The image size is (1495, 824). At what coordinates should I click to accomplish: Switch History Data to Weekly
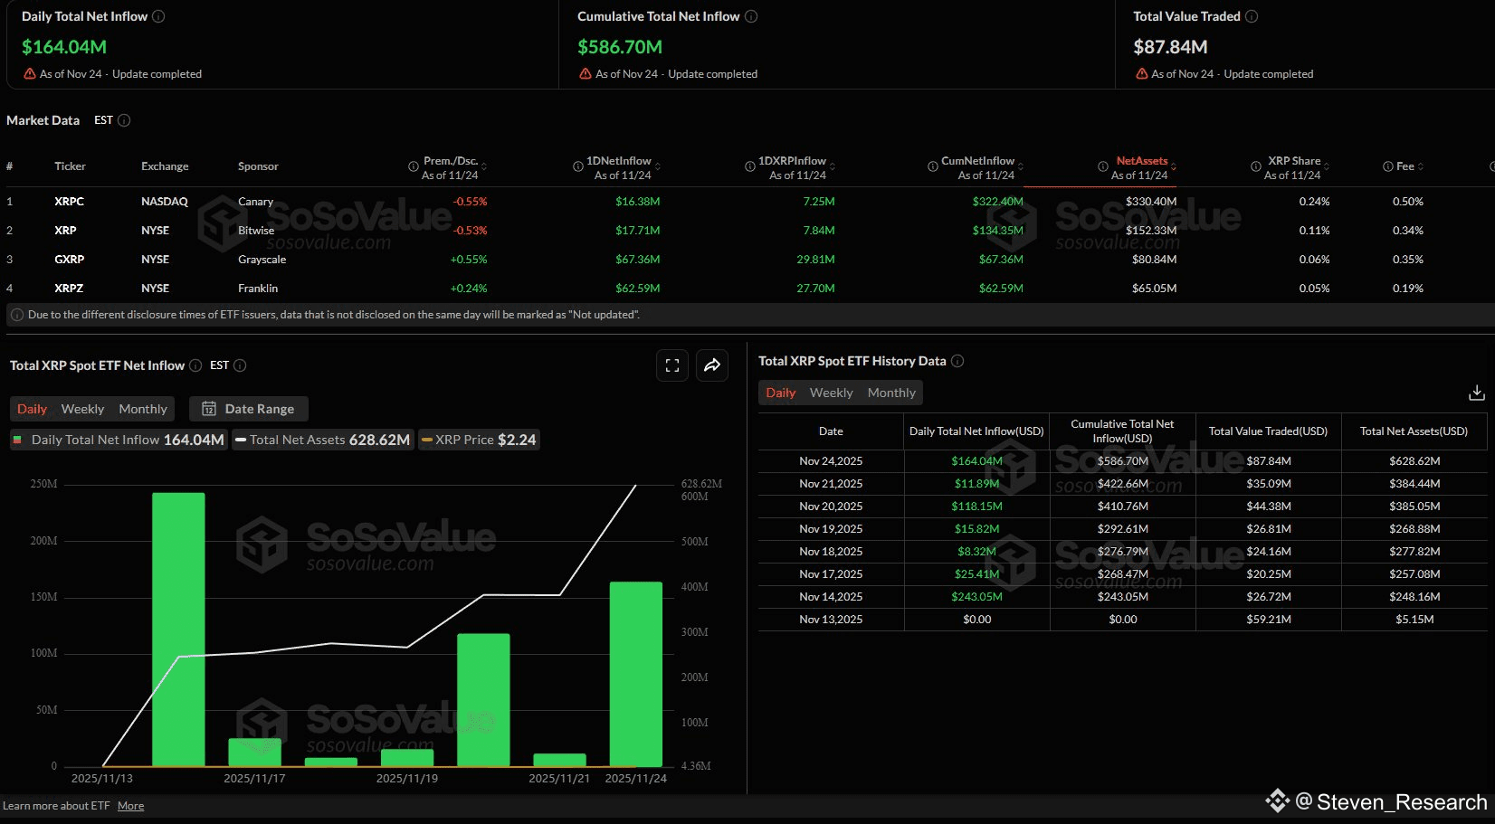831,393
